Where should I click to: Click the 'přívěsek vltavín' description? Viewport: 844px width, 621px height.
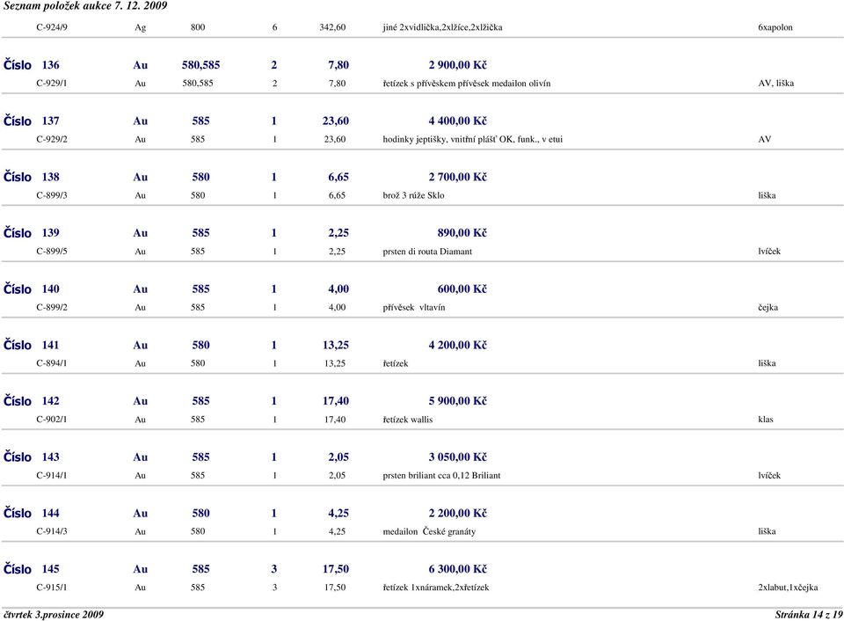pos(413,308)
